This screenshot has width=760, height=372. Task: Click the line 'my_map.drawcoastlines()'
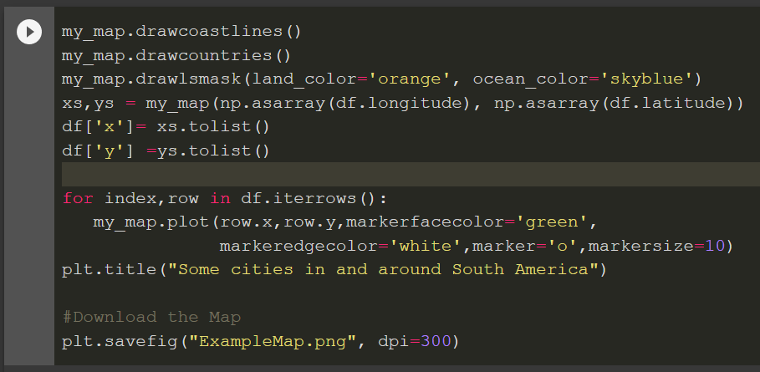(x=181, y=32)
